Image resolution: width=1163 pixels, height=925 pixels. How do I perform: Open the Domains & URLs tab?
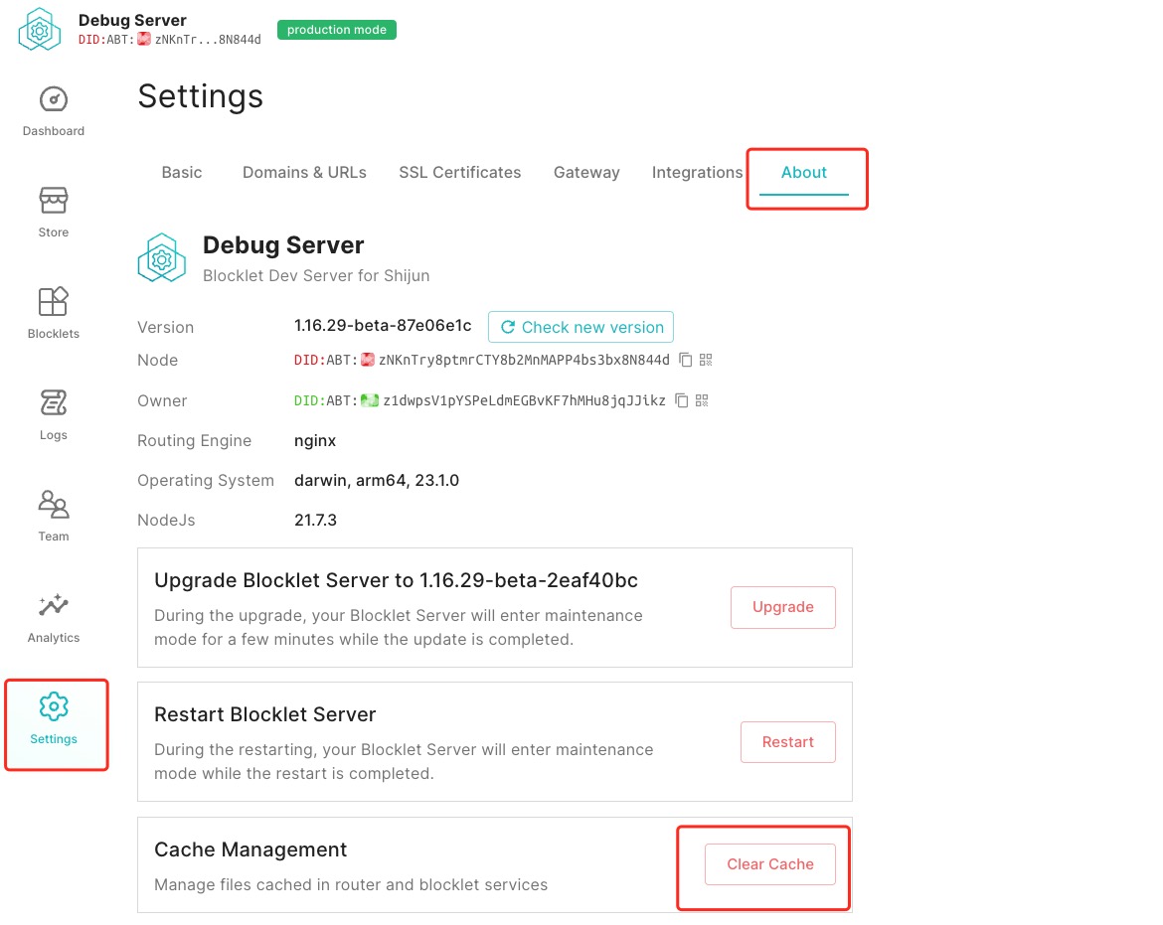pos(304,173)
